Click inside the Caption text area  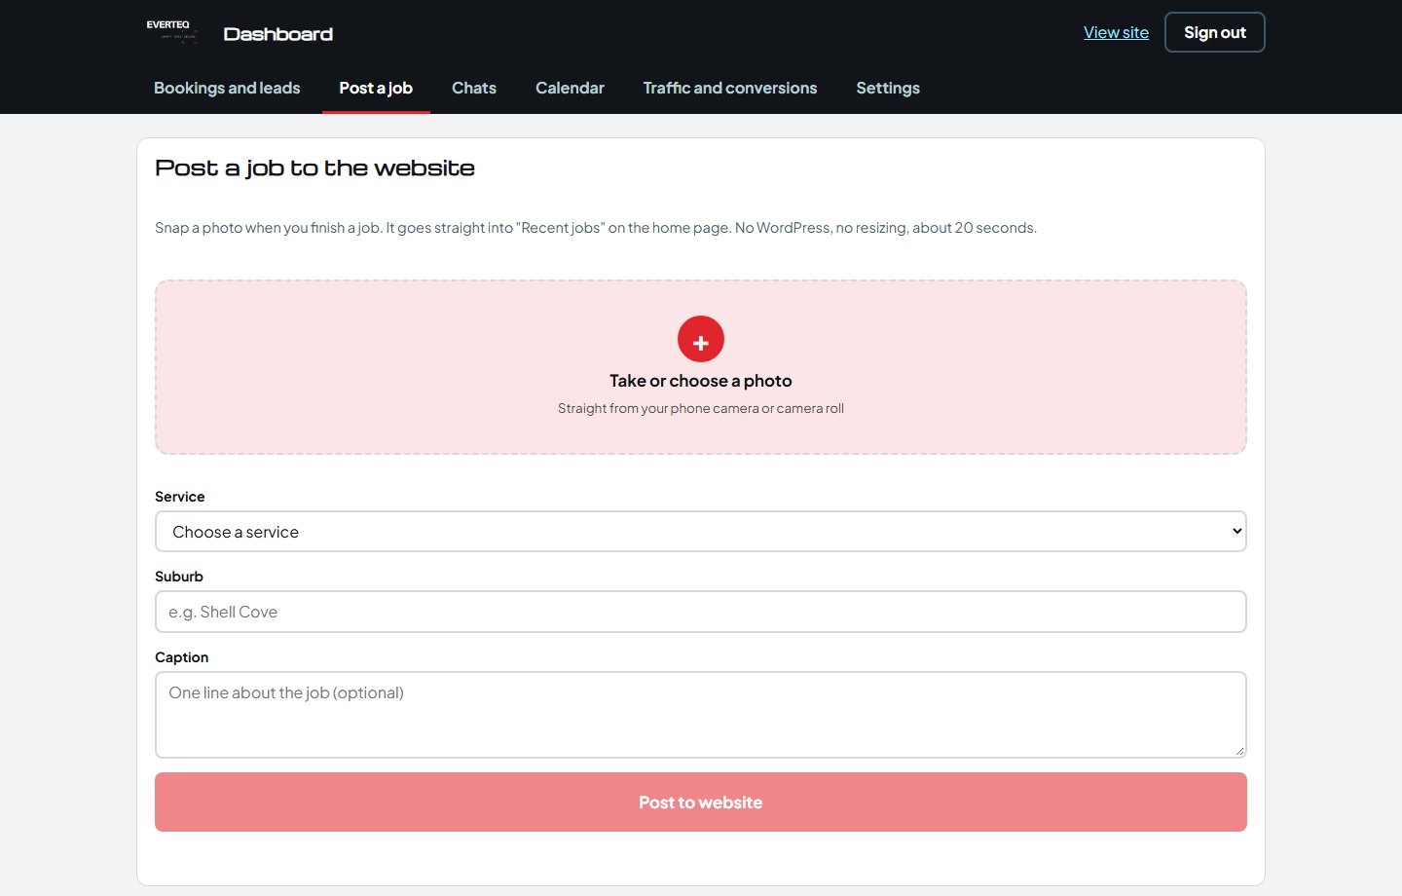click(x=701, y=715)
